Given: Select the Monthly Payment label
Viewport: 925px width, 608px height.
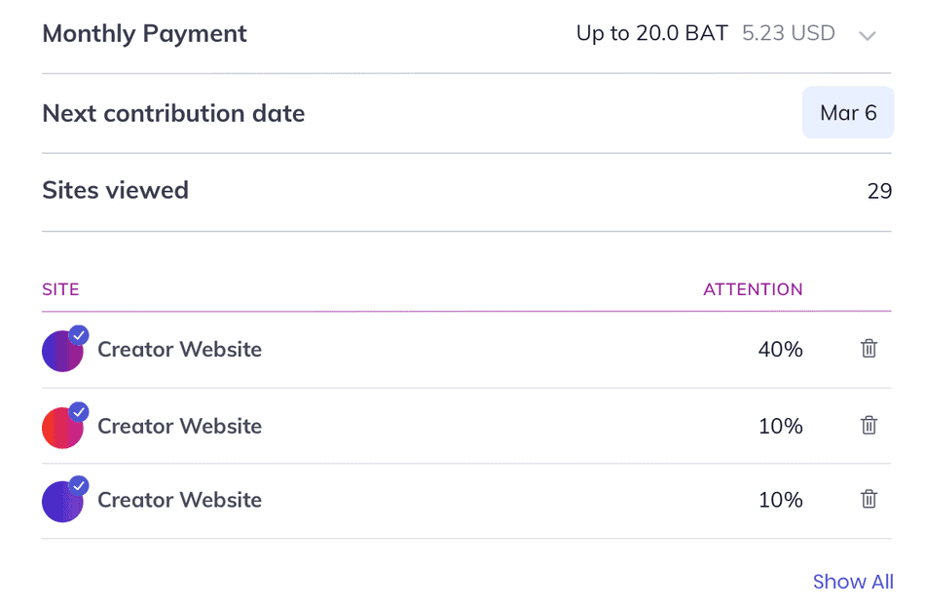Looking at the screenshot, I should point(144,33).
